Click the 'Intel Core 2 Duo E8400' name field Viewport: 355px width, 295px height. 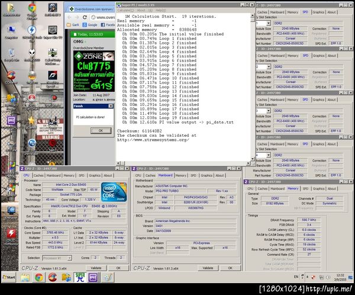tap(71, 185)
